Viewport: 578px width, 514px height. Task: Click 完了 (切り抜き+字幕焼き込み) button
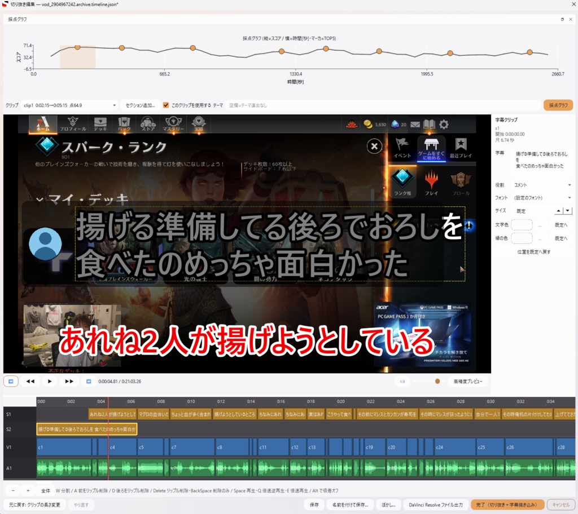(507, 505)
